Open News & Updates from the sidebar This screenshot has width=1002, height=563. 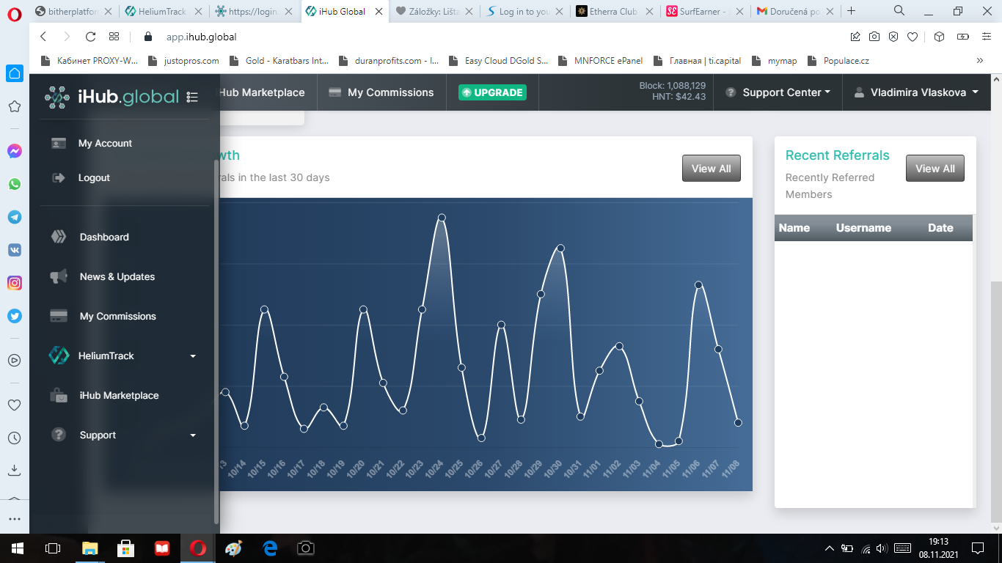[x=117, y=277]
